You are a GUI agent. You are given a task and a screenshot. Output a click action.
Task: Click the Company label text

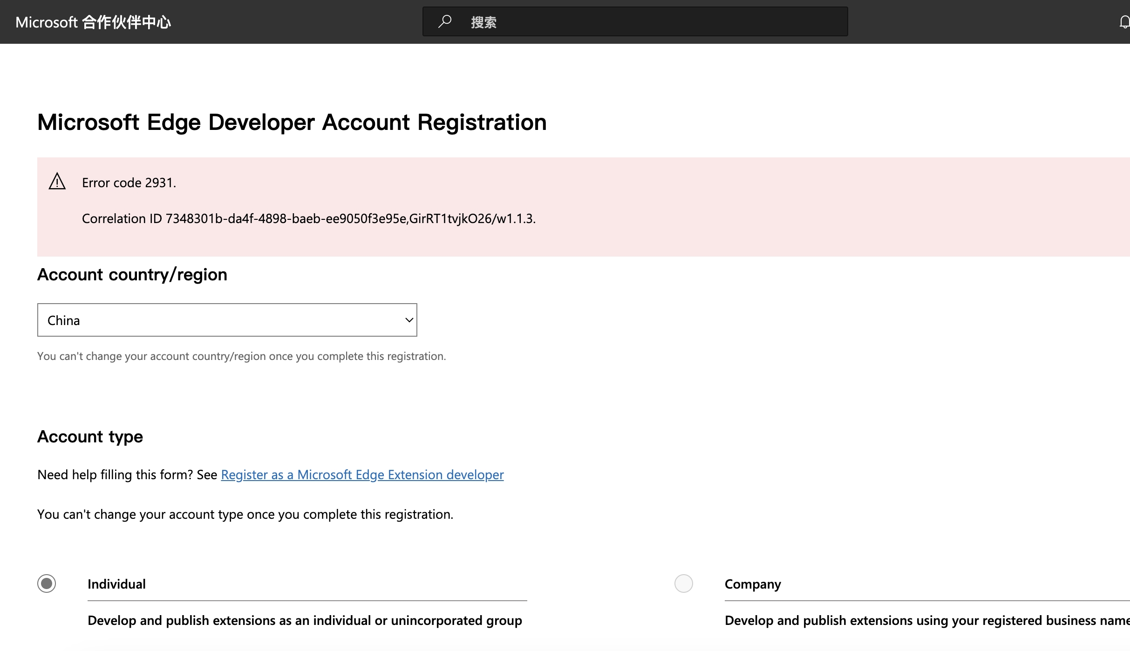click(x=753, y=584)
